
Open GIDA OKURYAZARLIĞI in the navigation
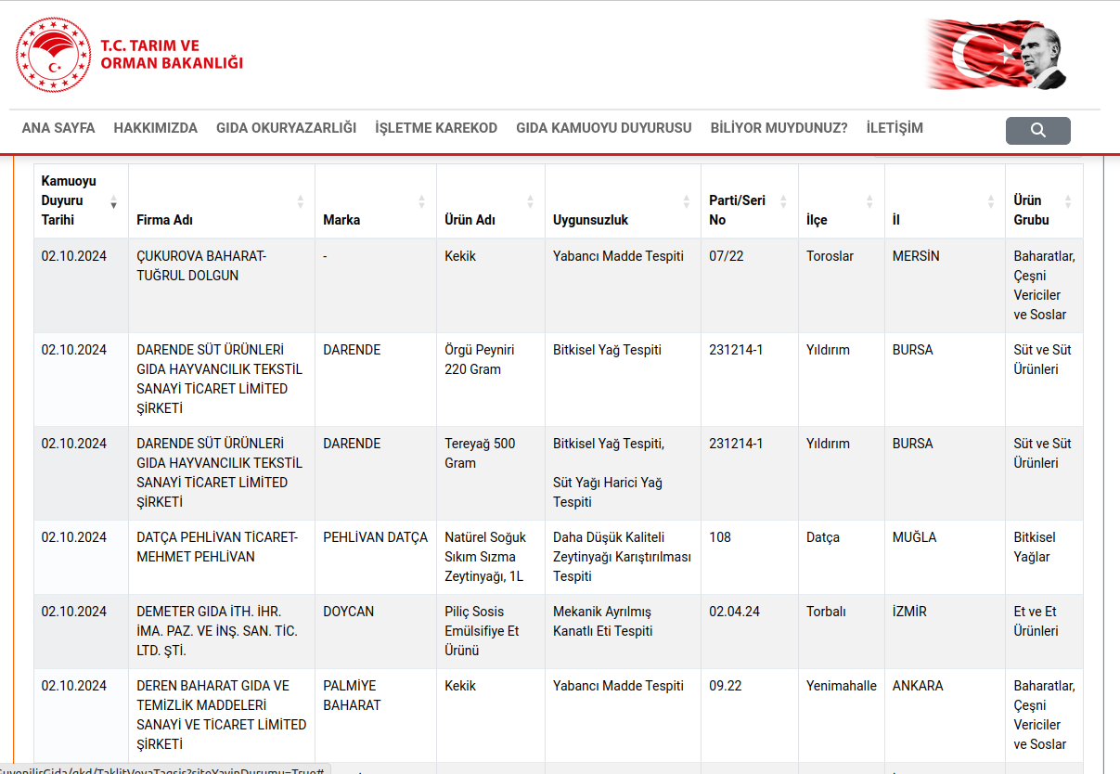coord(286,128)
